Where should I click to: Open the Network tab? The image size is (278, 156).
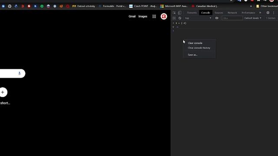pos(232,13)
